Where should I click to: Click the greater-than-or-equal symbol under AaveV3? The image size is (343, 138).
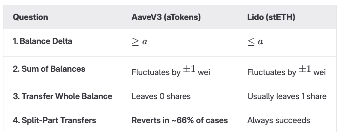point(135,42)
